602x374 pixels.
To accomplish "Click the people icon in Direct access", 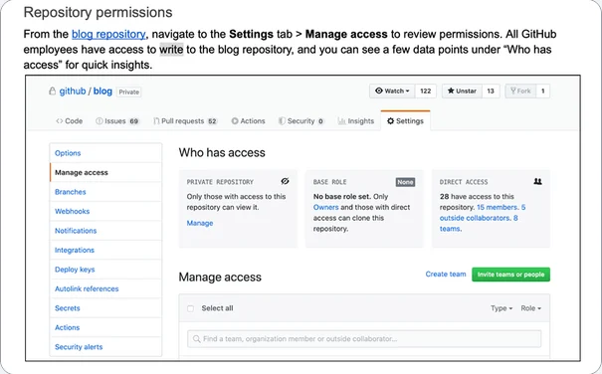I will pos(537,181).
